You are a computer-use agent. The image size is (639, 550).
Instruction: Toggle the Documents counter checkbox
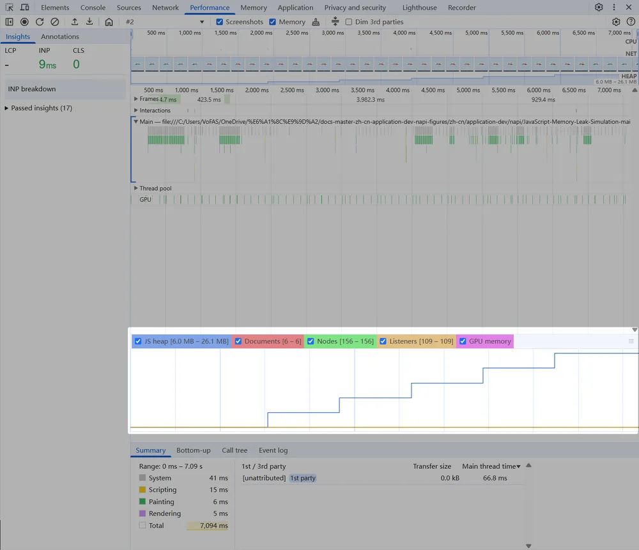(x=238, y=341)
